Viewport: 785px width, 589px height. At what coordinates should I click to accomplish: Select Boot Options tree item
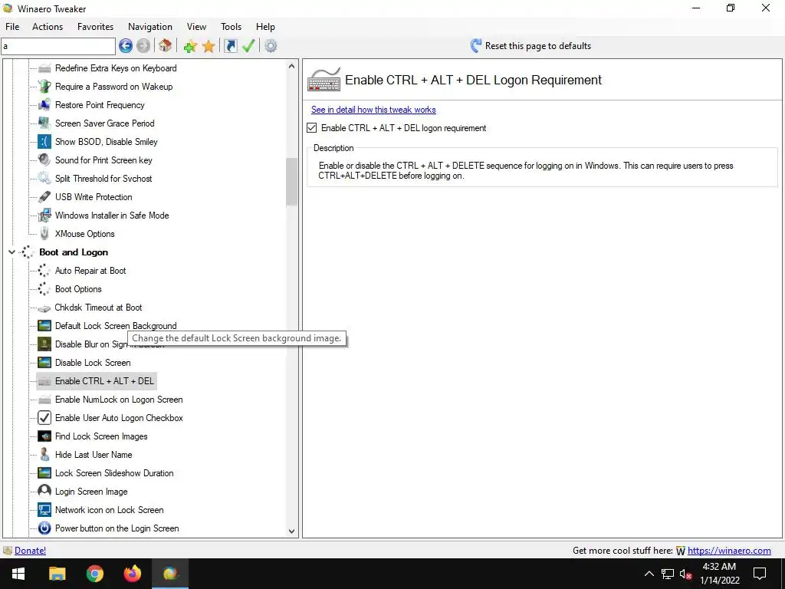coord(78,289)
